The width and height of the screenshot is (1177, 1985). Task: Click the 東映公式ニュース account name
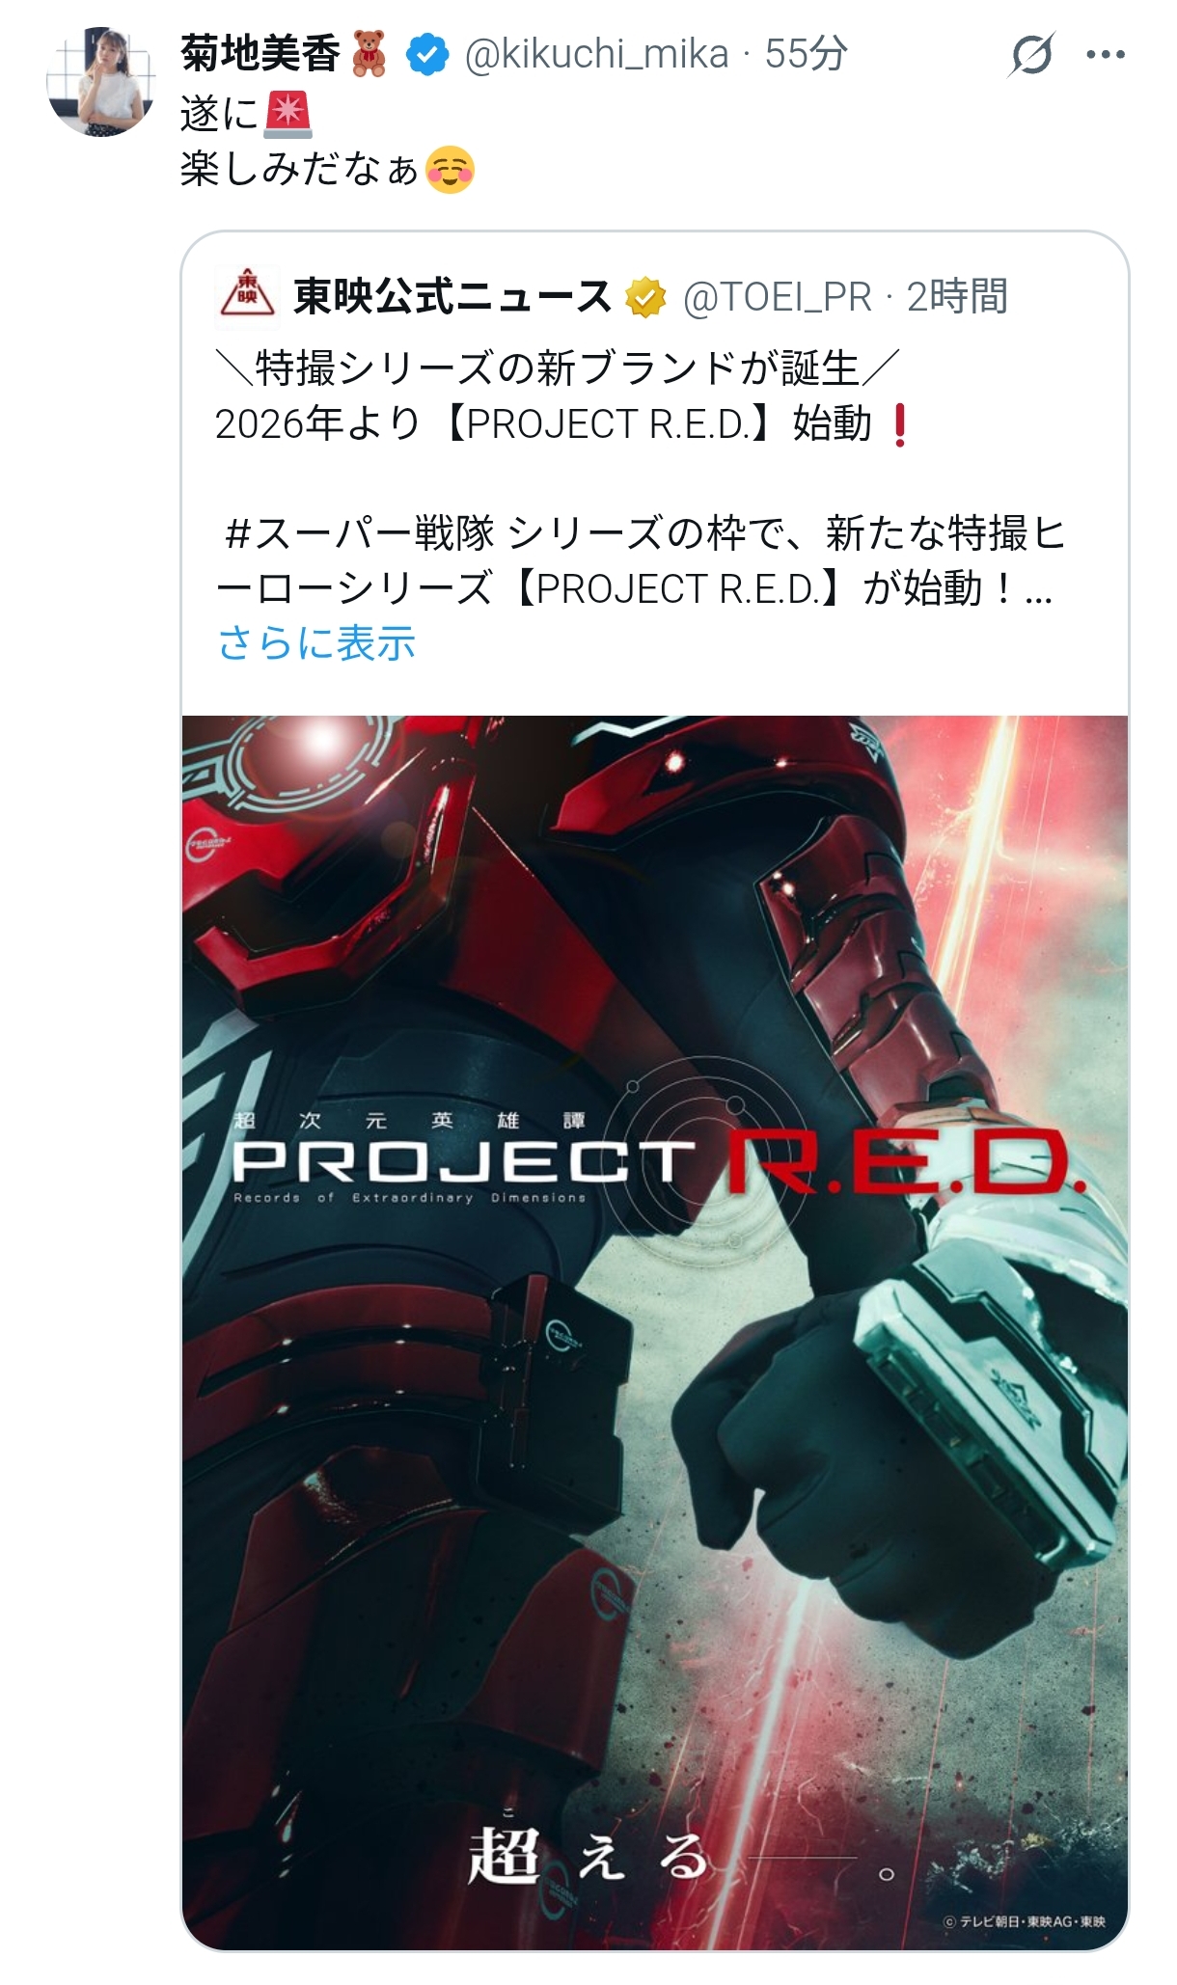452,296
